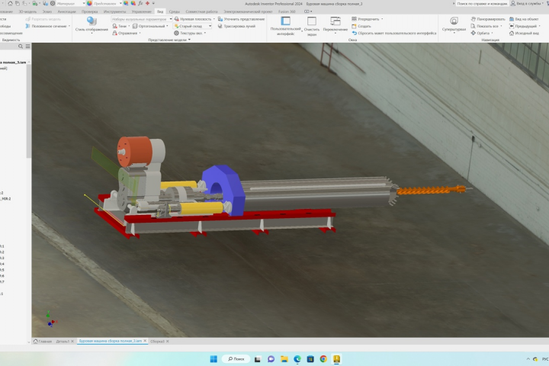Close the Буровая машина сборка document tab
Viewport: 549px width, 366px height.
tap(145, 341)
